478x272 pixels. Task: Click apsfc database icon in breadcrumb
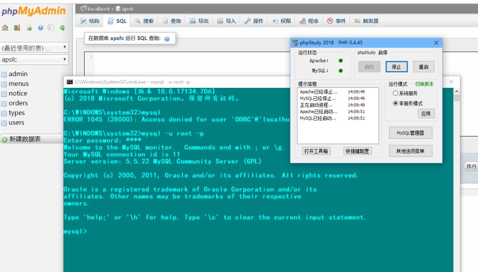[118, 9]
